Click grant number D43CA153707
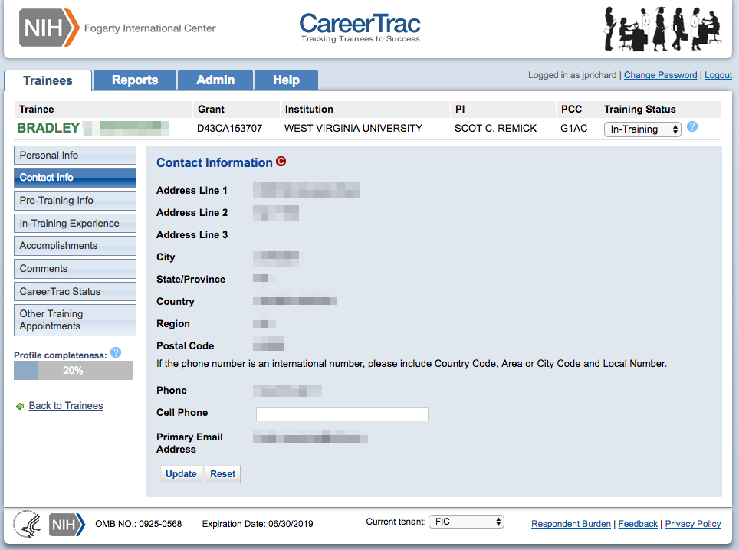Image resolution: width=739 pixels, height=550 pixels. [x=229, y=128]
